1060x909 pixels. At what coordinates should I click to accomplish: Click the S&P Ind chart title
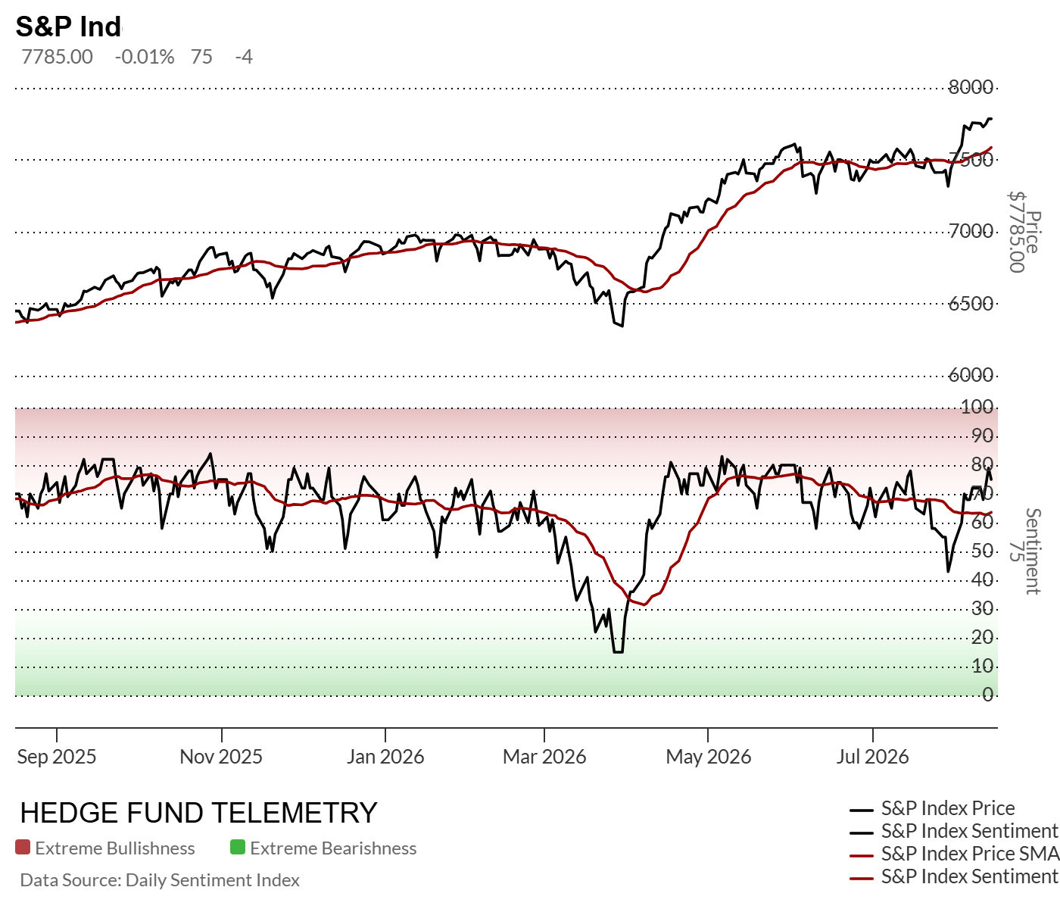(x=69, y=27)
